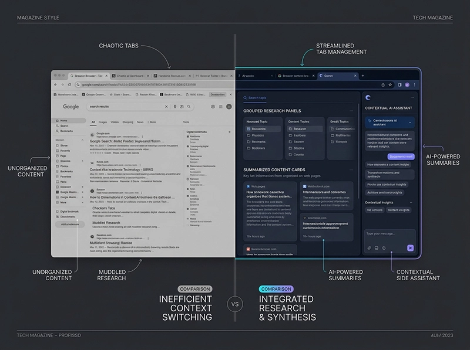This screenshot has height=350, width=470.
Task: Click the share icon in Comet toolbar
Action: click(x=383, y=85)
